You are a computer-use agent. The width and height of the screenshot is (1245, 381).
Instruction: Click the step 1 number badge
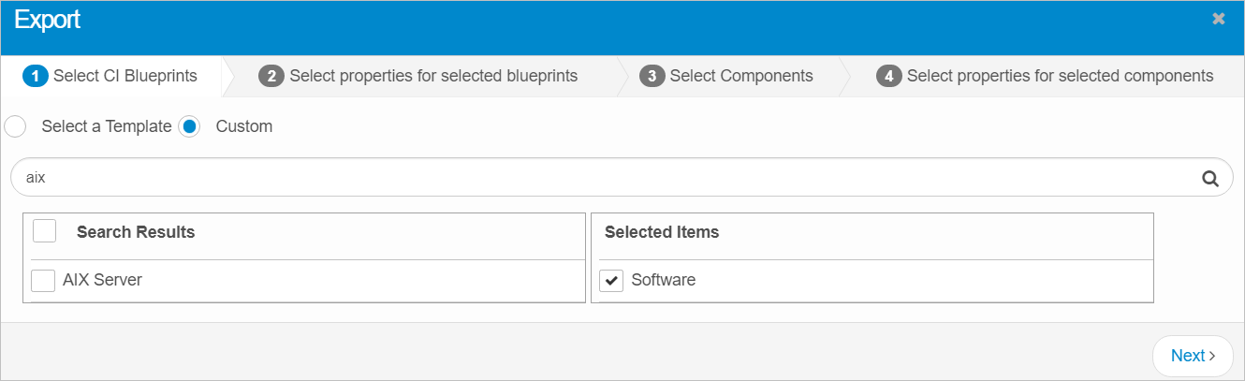[35, 77]
